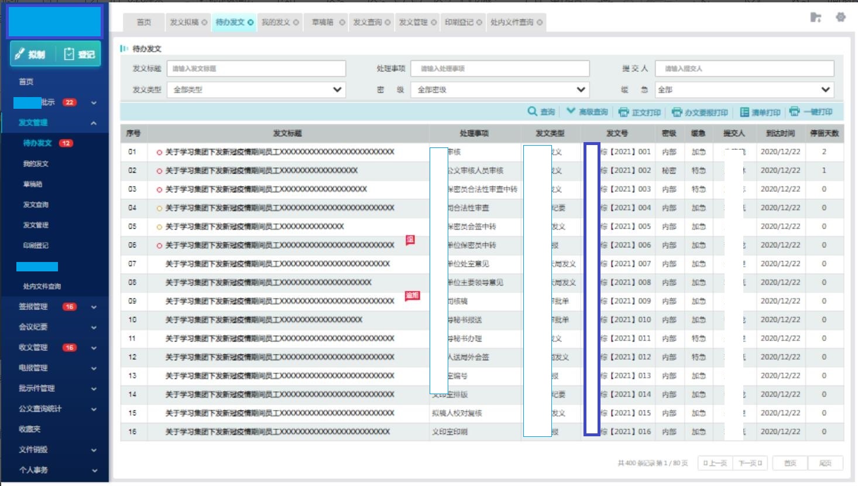Click the 发文标题 column header
The height and width of the screenshot is (486, 858).
[287, 133]
